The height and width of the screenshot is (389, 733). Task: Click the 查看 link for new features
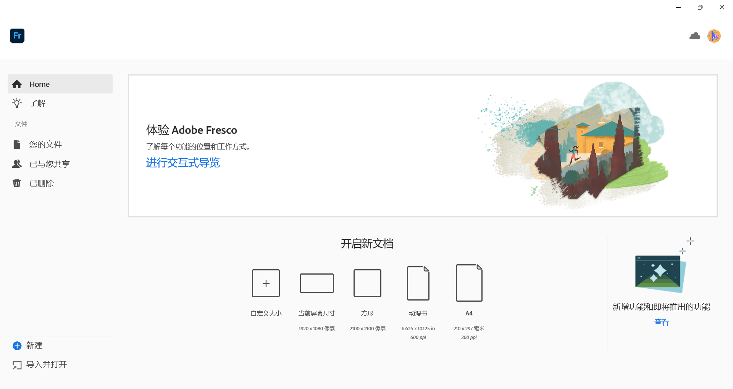tap(661, 322)
